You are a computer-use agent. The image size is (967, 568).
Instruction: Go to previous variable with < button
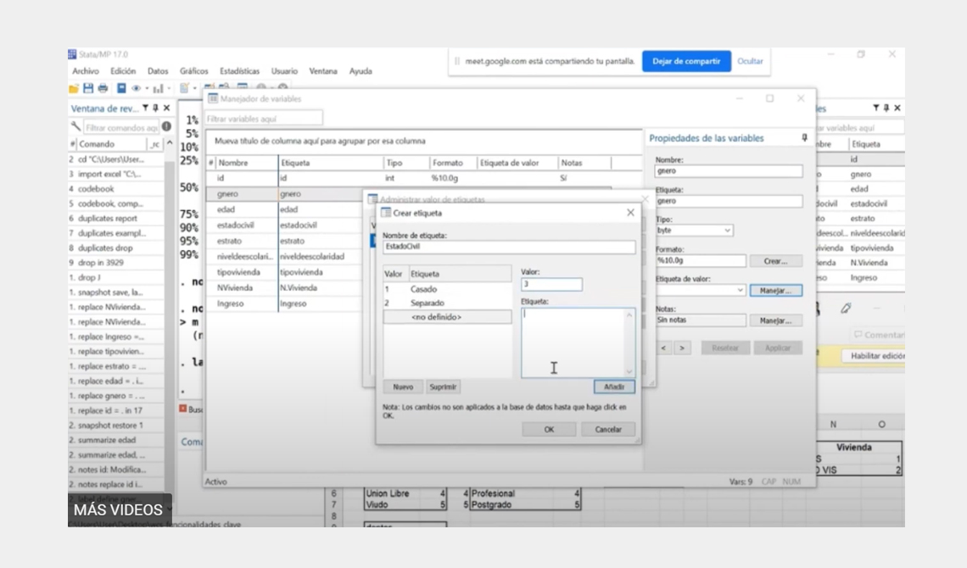663,348
